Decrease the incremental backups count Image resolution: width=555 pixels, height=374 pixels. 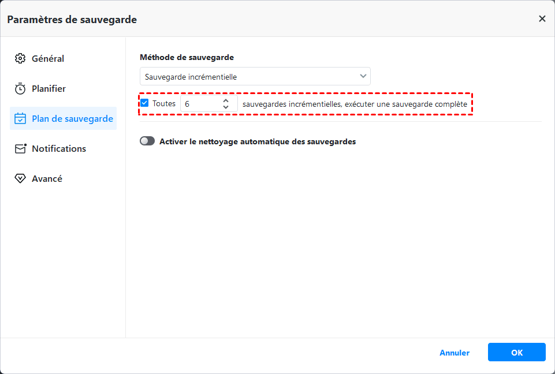point(226,107)
